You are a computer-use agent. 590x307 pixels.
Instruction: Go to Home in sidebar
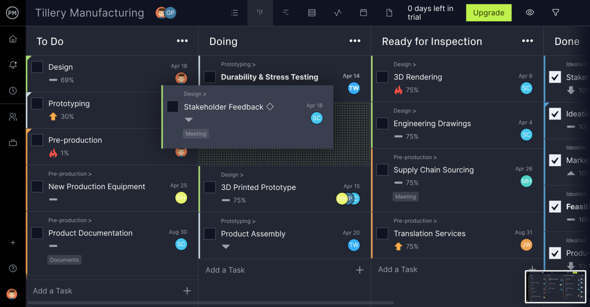pyautogui.click(x=13, y=39)
